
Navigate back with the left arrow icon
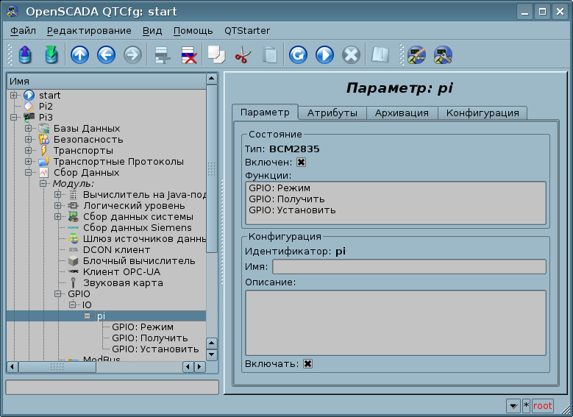click(x=106, y=54)
